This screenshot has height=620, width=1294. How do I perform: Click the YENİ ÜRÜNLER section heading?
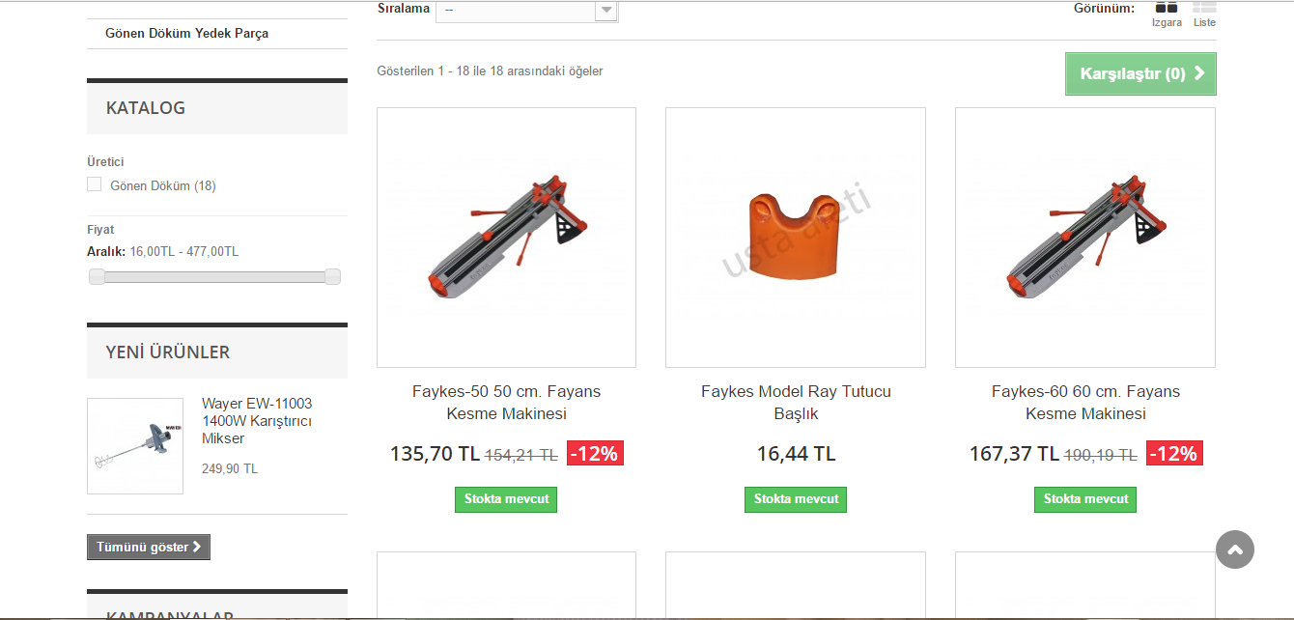tap(168, 352)
